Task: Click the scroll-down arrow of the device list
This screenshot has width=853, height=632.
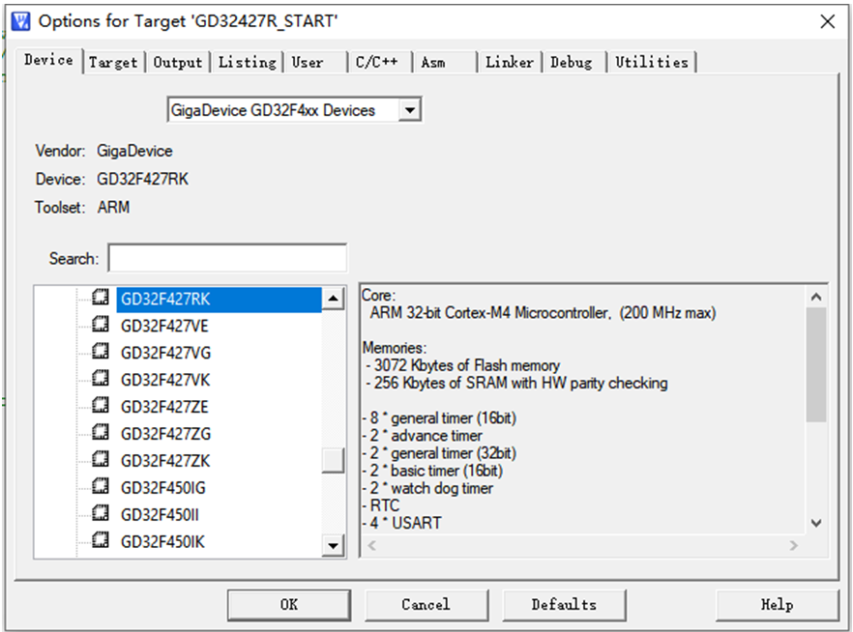Action: tap(333, 546)
